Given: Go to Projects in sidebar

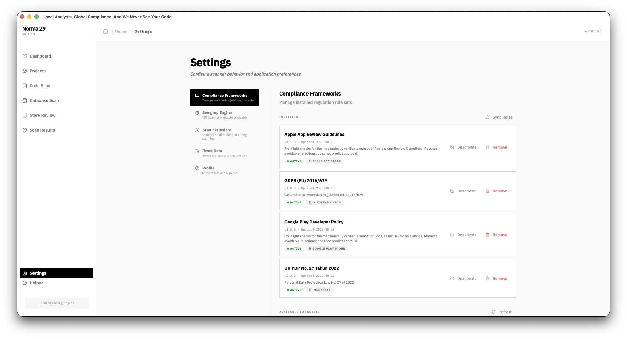Looking at the screenshot, I should click(56, 71).
